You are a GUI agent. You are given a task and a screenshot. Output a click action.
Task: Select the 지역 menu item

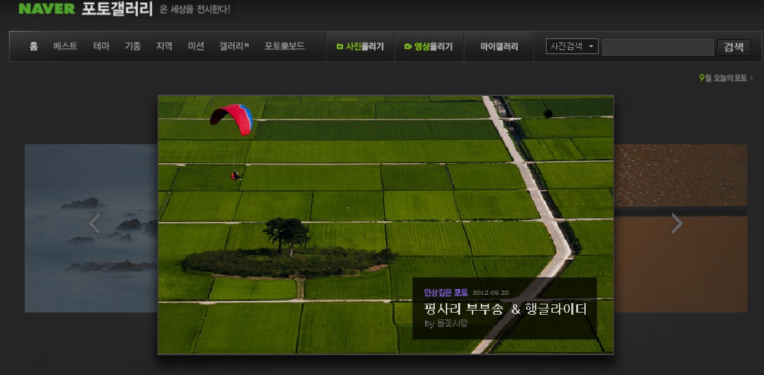tap(165, 47)
